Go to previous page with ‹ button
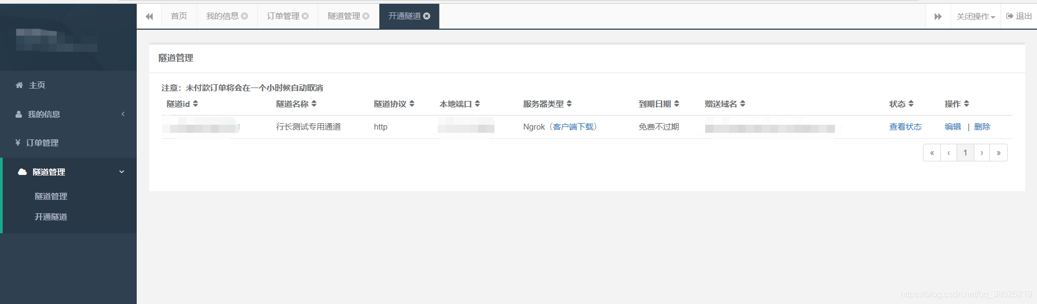 (949, 153)
